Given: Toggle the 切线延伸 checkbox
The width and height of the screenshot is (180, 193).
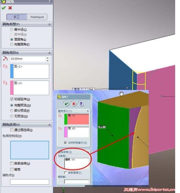Looking at the screenshot, I should click(12, 99).
